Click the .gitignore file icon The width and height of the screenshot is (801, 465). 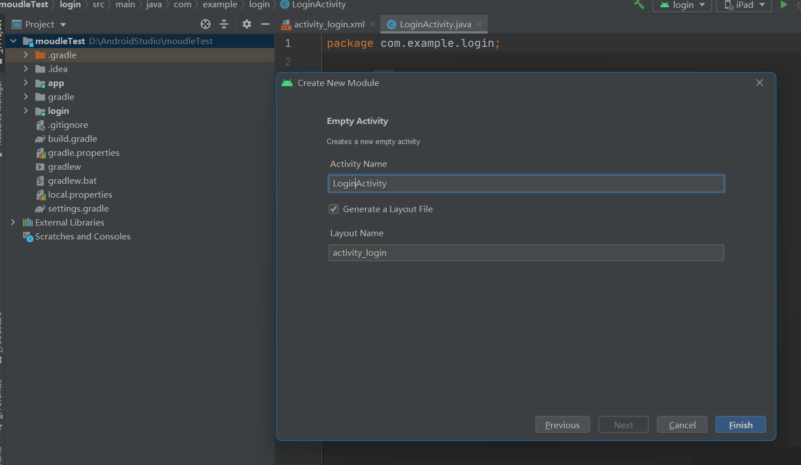tap(40, 125)
